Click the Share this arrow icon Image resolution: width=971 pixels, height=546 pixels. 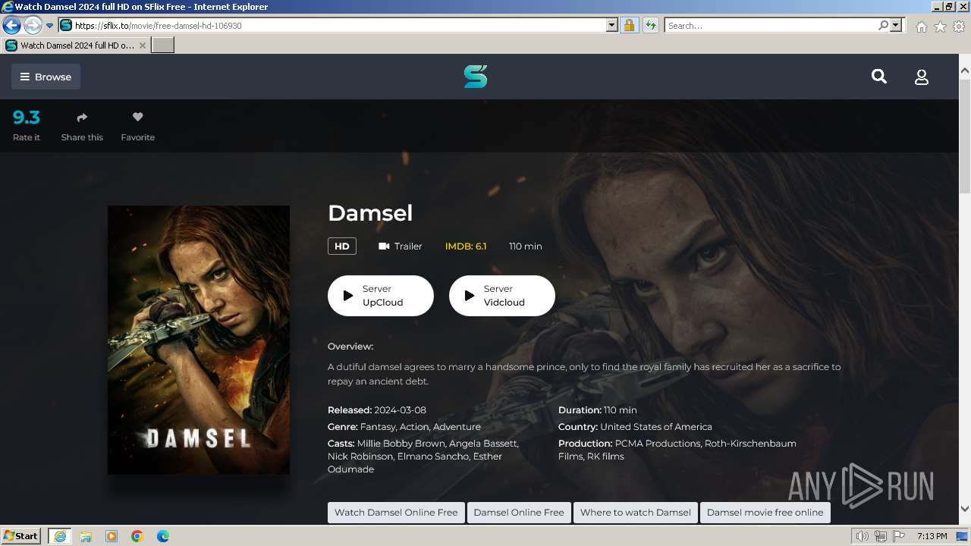[x=82, y=118]
